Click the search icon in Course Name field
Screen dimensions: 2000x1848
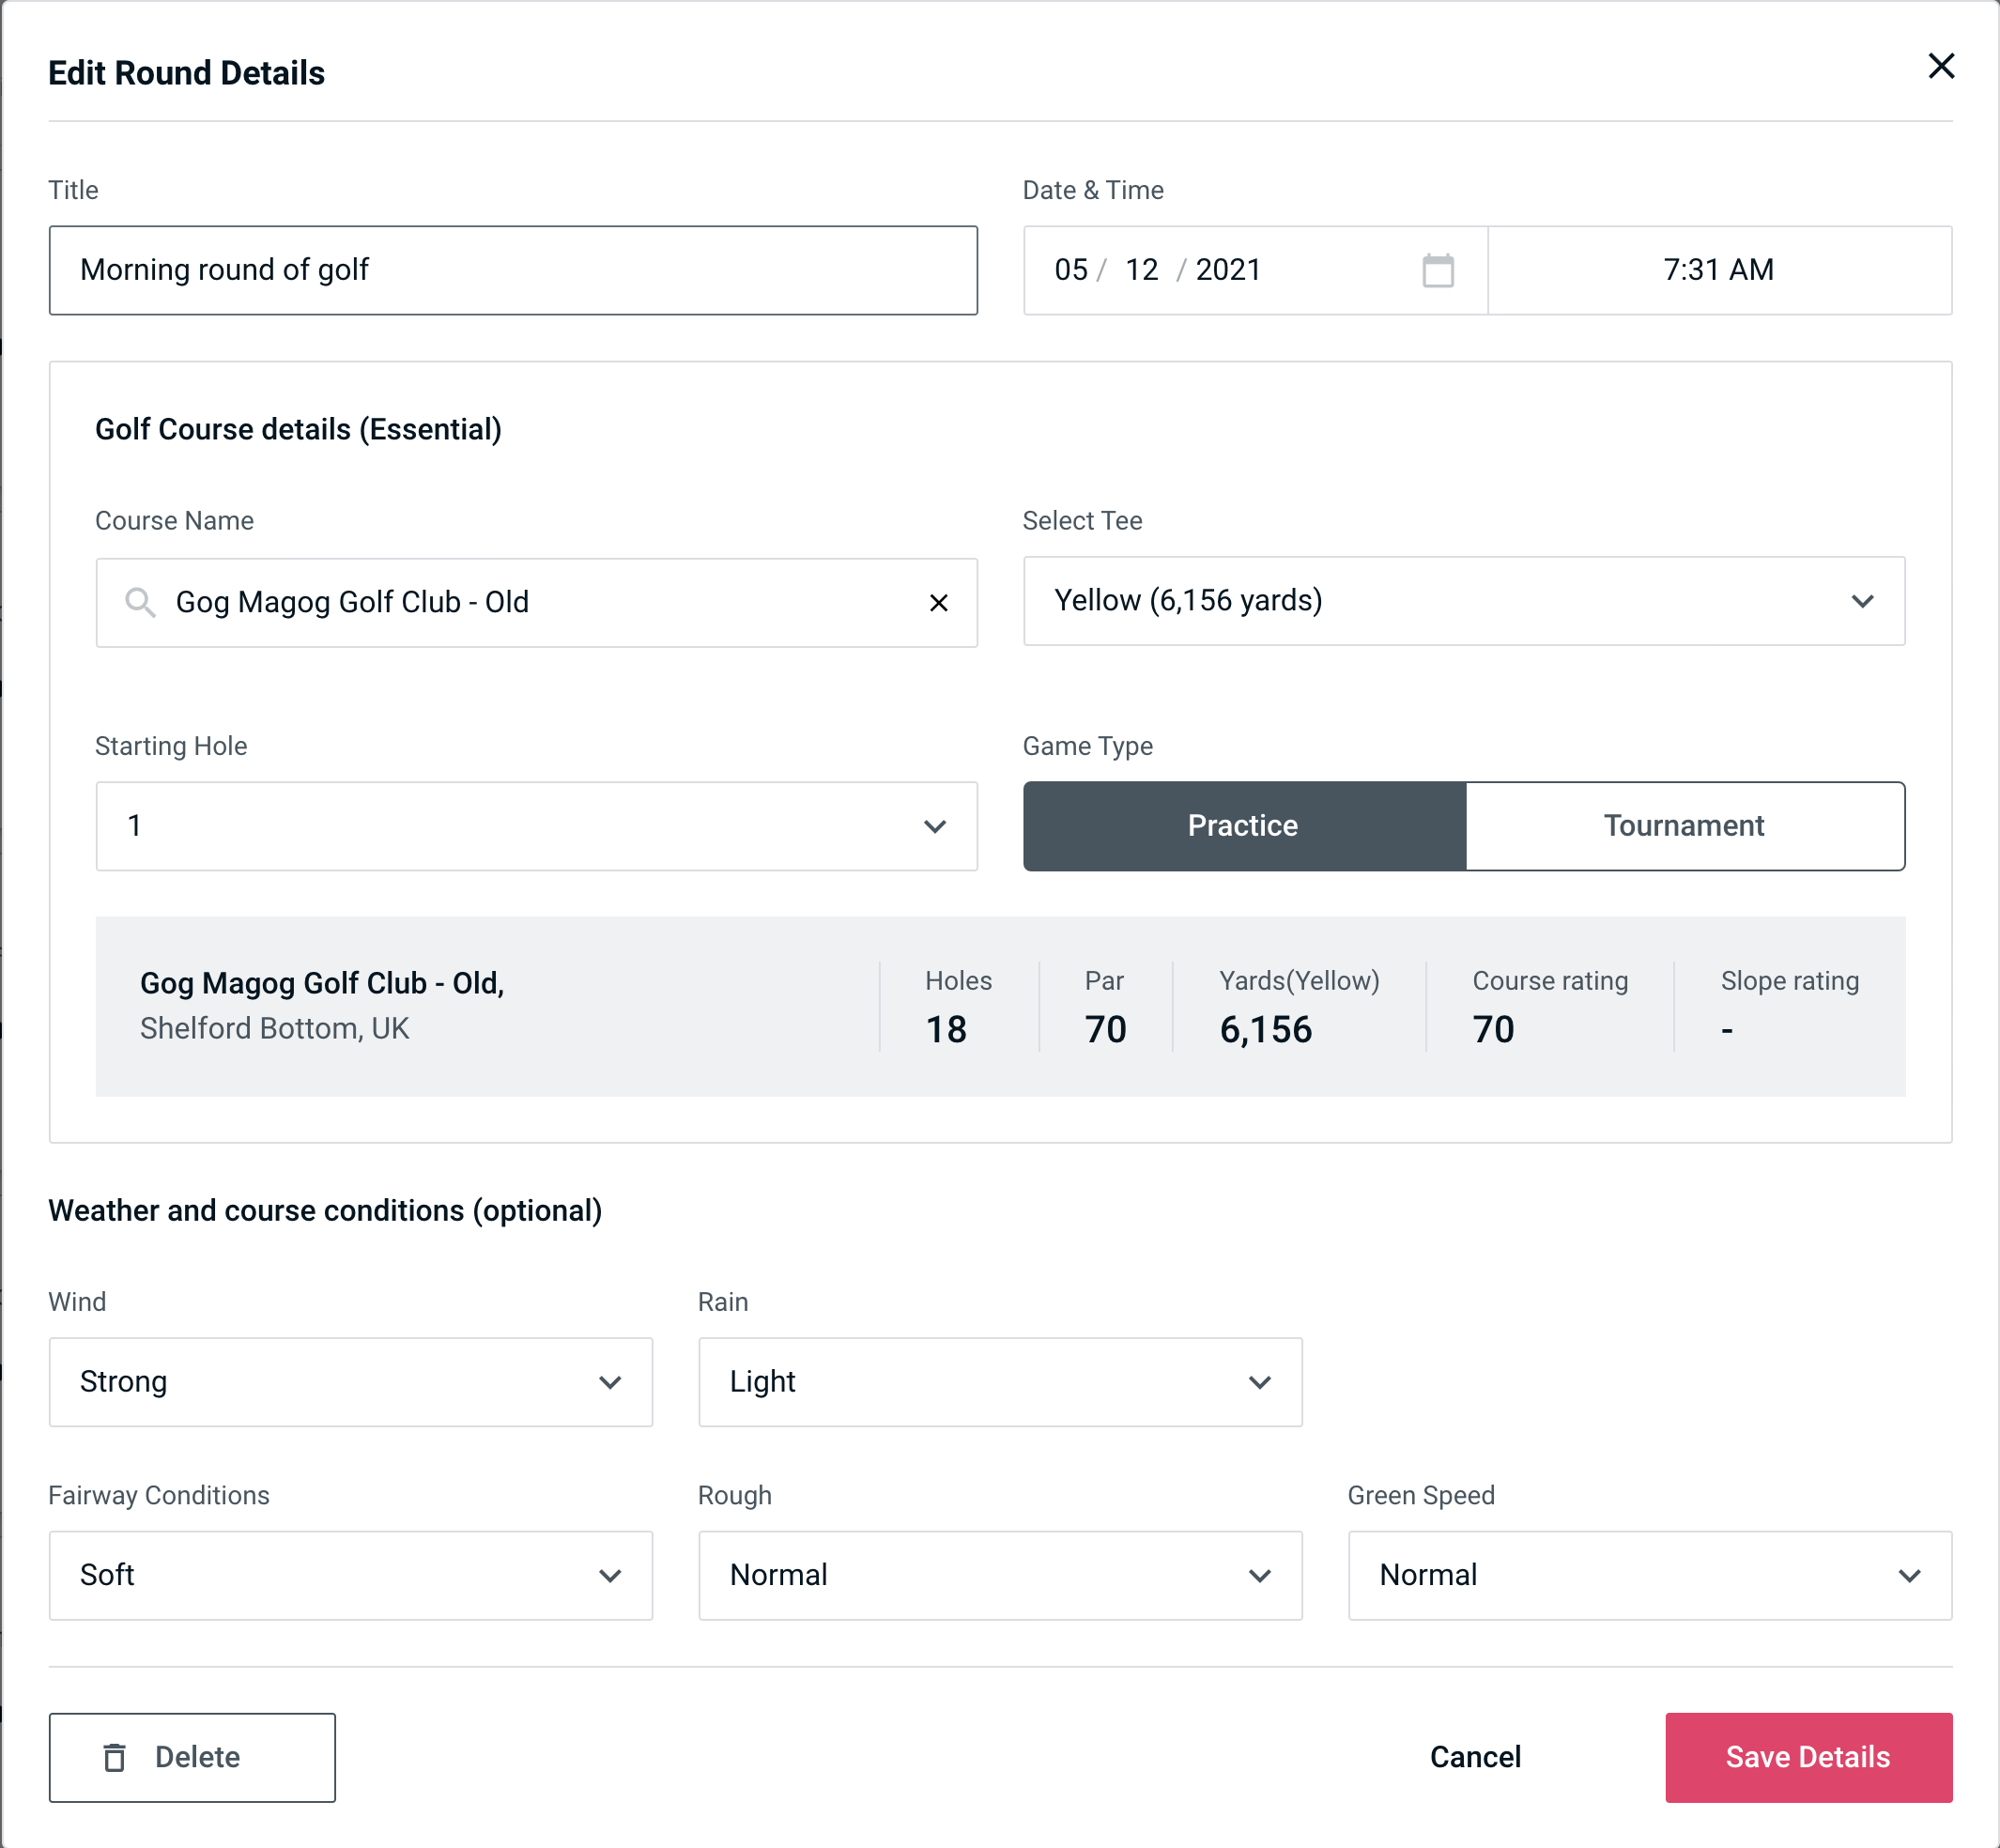[139, 601]
